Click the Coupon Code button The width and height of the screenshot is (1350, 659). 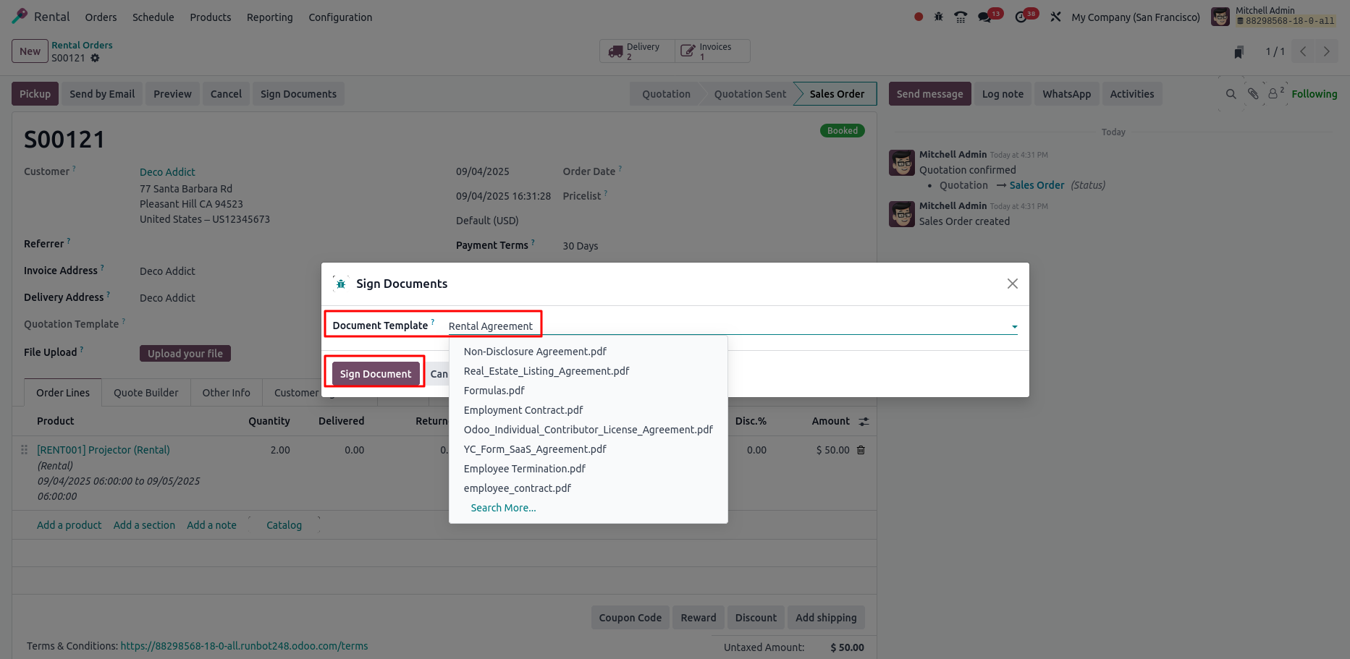(x=630, y=618)
